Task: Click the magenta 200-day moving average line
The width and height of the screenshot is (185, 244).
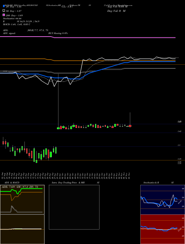Action: 88,37
